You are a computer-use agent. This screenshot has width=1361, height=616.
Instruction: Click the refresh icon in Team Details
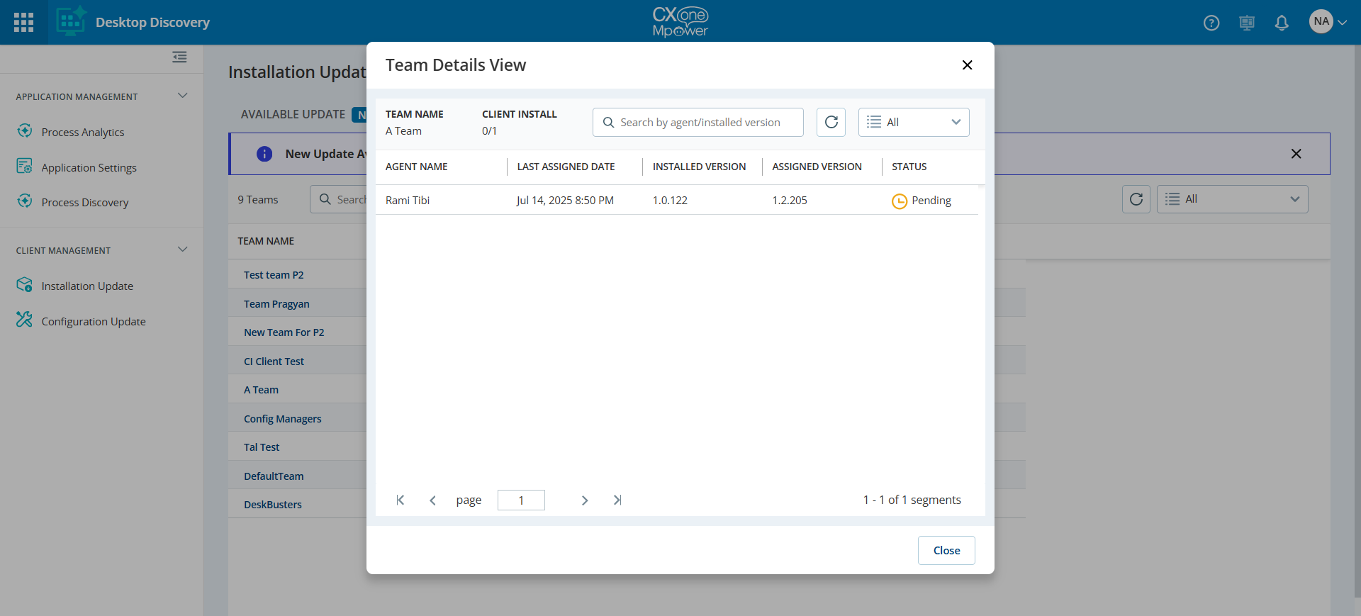point(831,122)
